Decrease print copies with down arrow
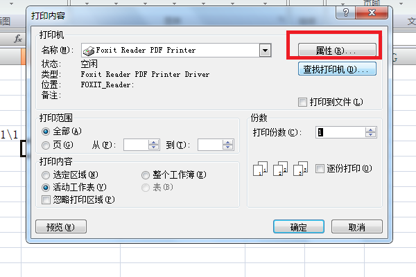The height and width of the screenshot is (277, 416). point(371,134)
